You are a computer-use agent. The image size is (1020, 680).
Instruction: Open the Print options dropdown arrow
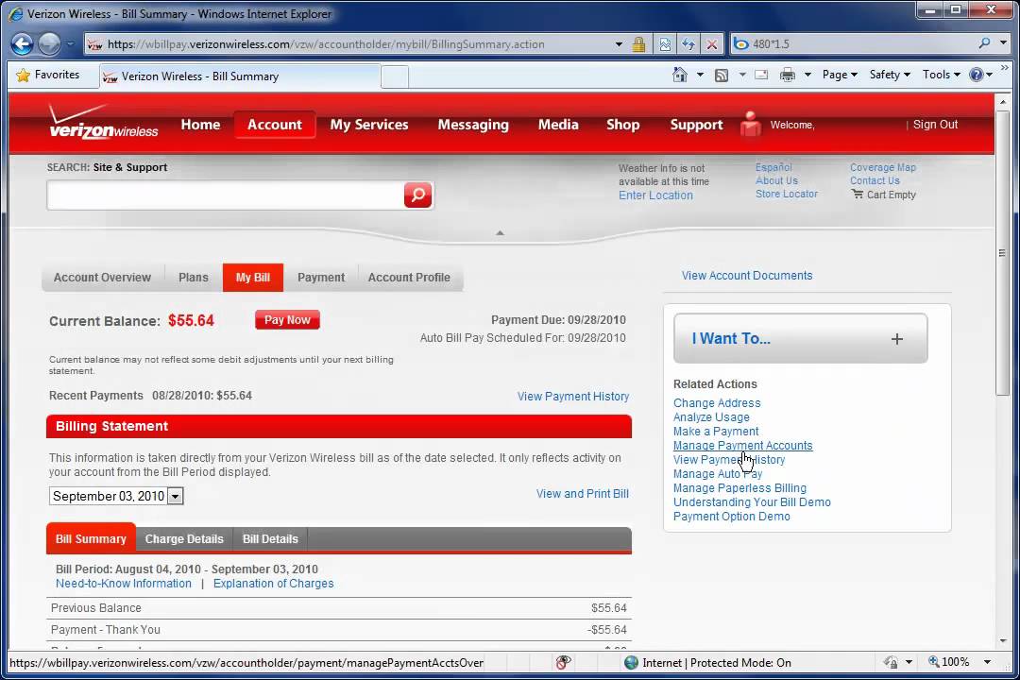click(x=807, y=75)
